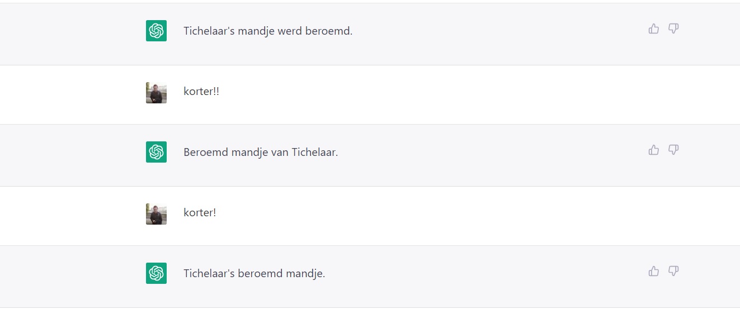Image resolution: width=740 pixels, height=309 pixels.
Task: Thumbs down the 'Tichelaar's beroemd mandje.' response
Action: (673, 271)
